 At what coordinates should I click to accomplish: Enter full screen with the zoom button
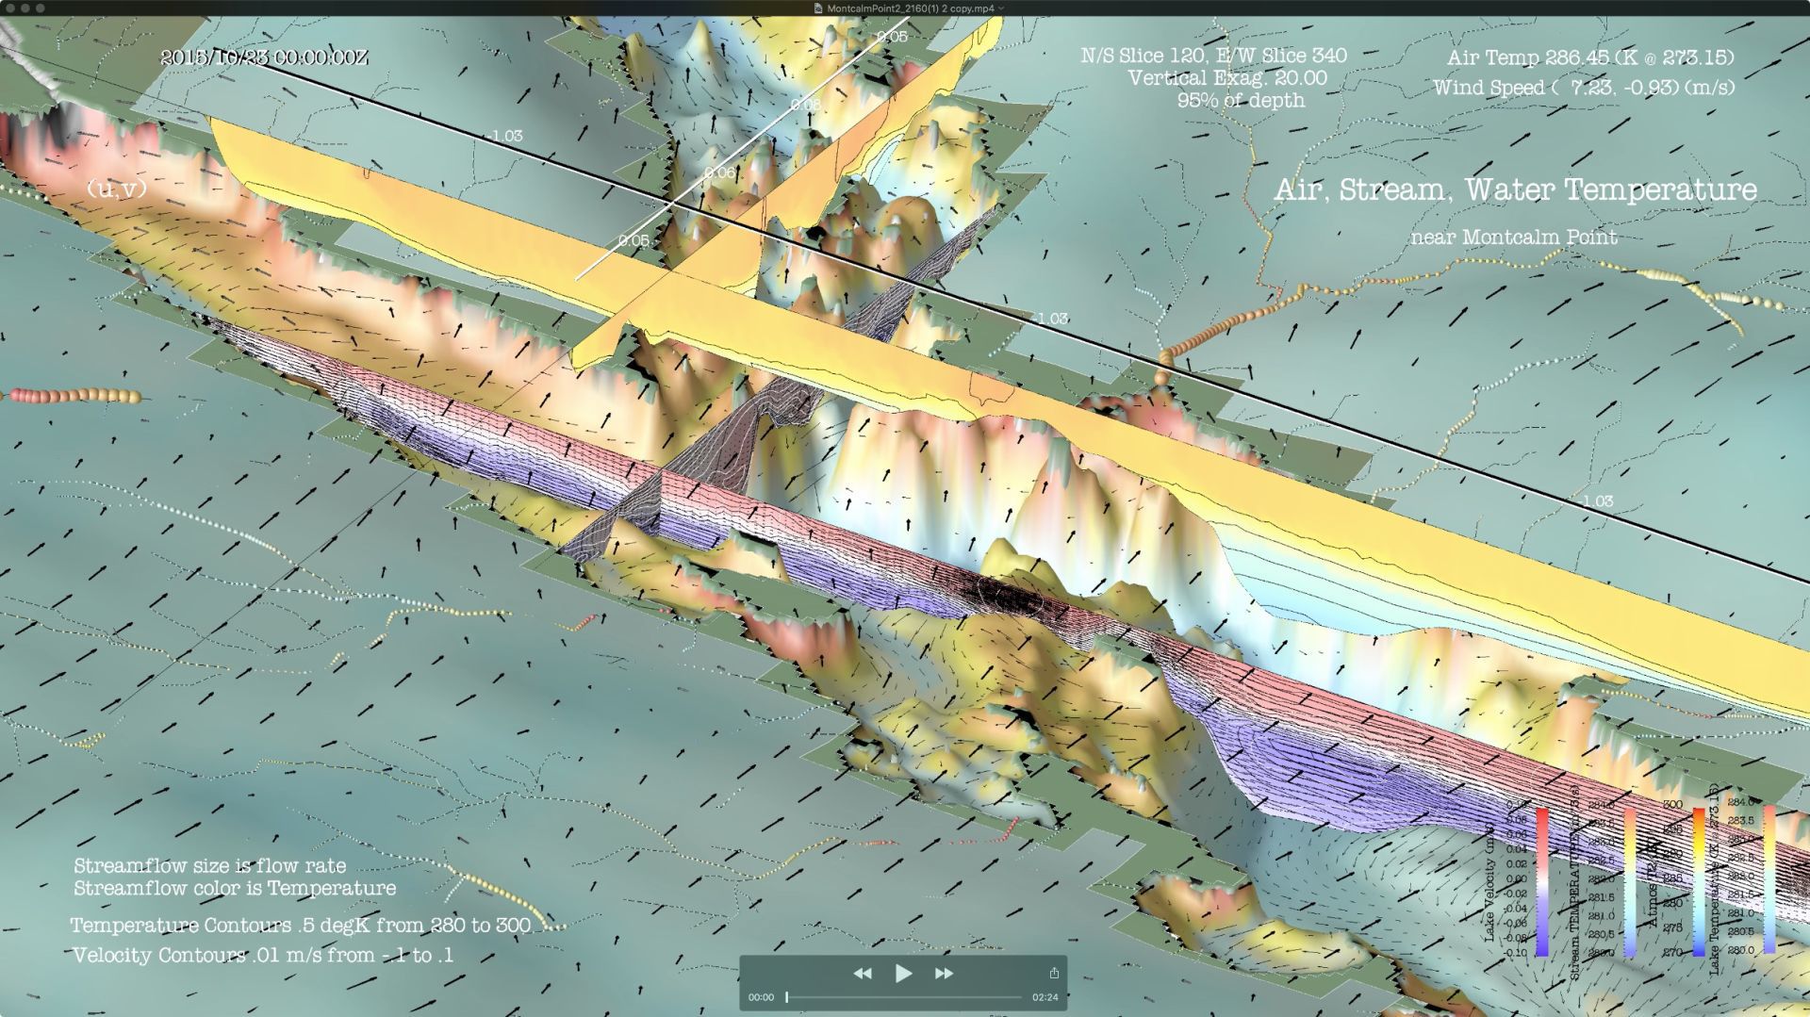(41, 8)
